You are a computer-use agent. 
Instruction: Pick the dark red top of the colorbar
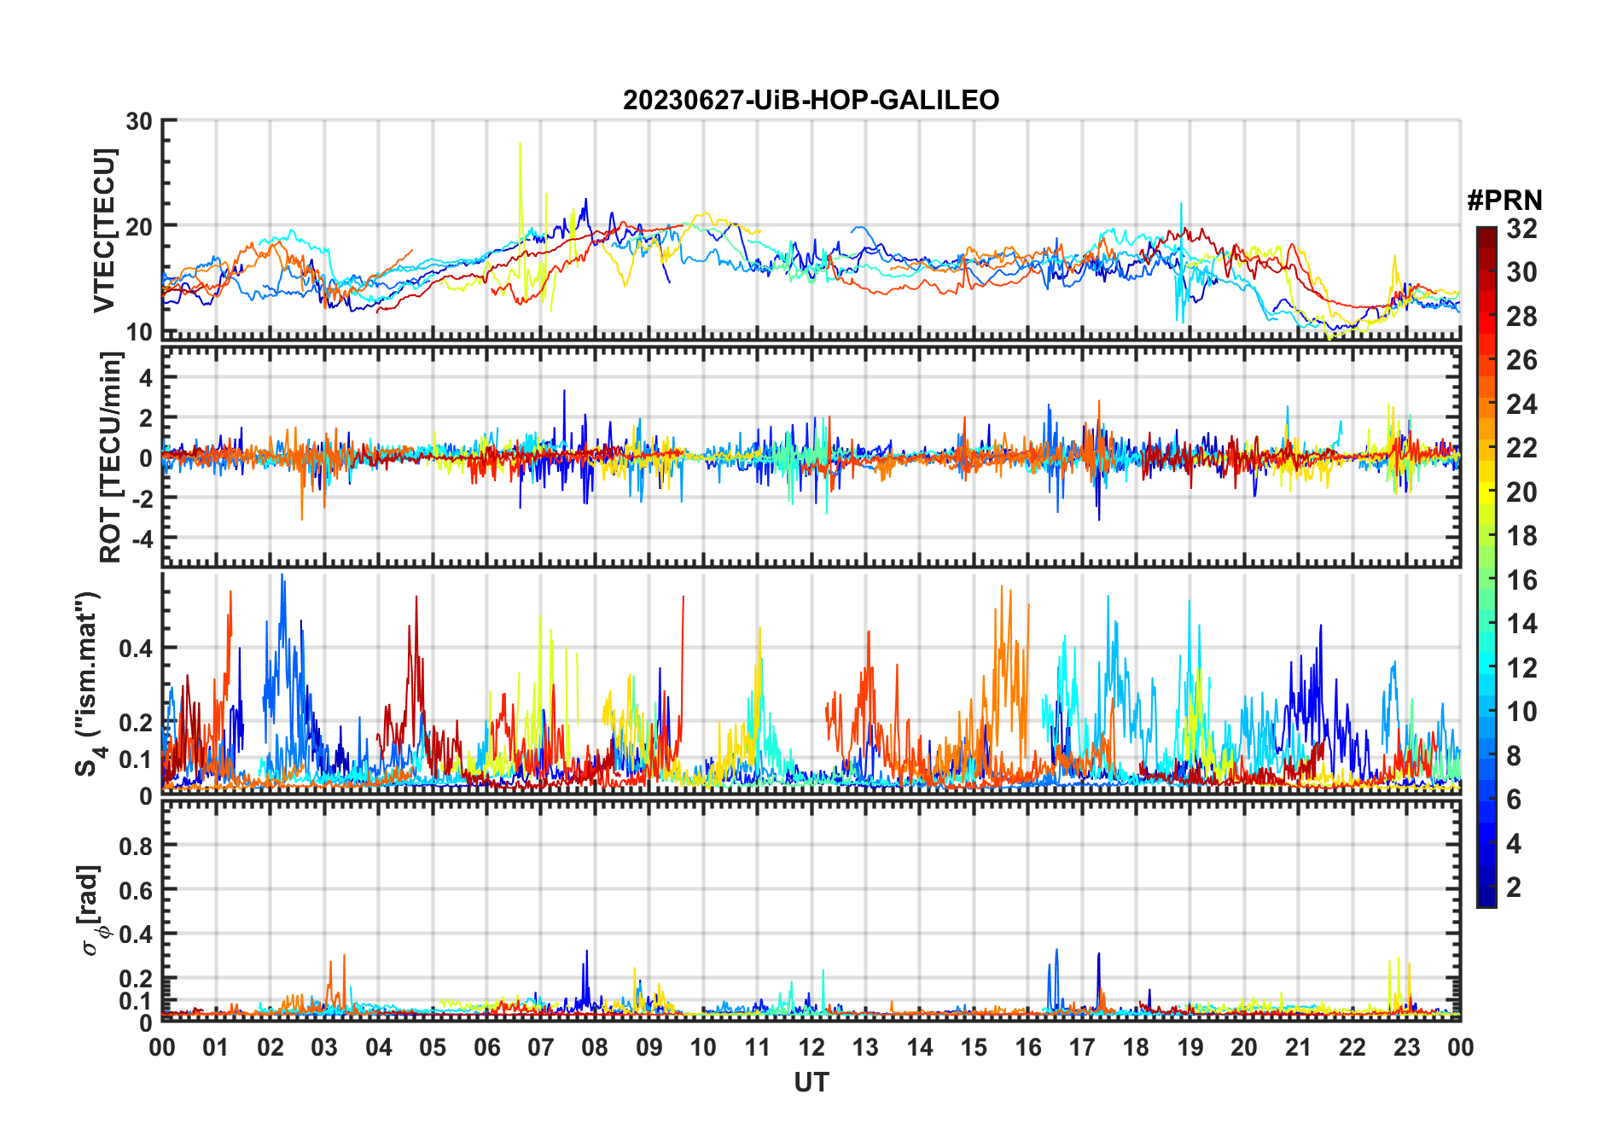point(1486,235)
